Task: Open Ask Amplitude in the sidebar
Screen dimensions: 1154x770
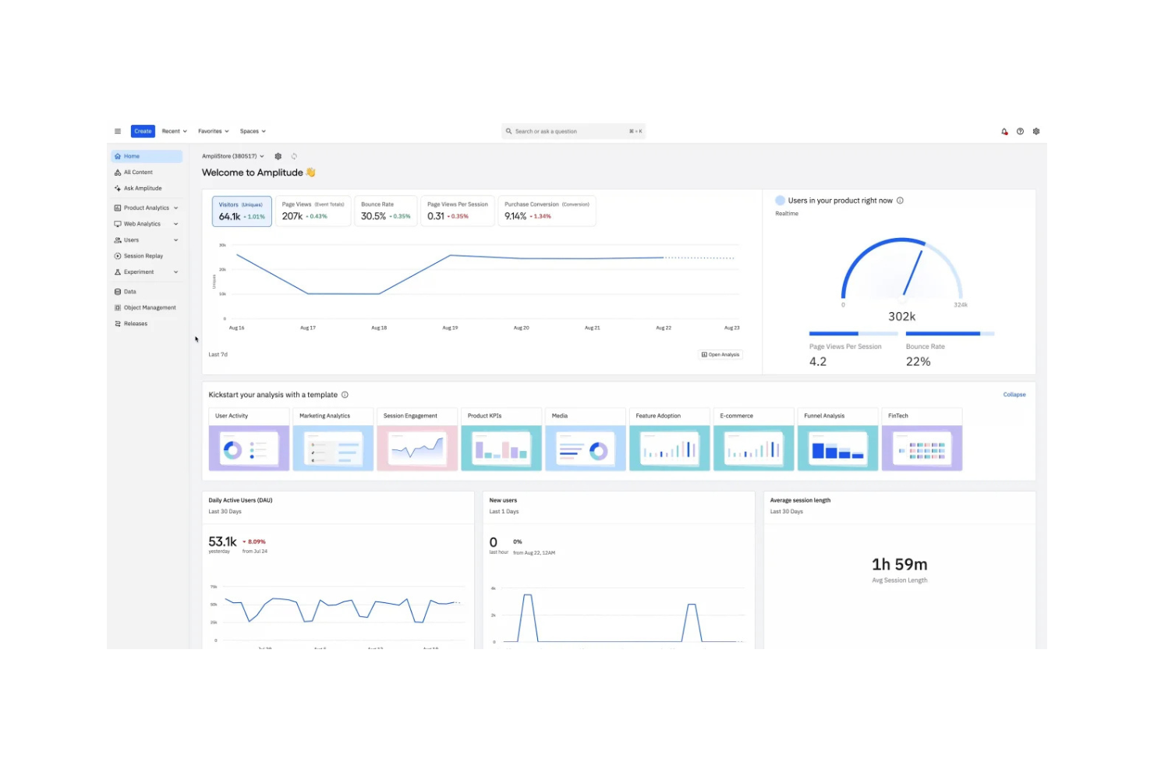Action: tap(147, 188)
